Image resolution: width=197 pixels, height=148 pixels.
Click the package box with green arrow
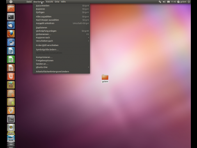[x=11, y=102]
